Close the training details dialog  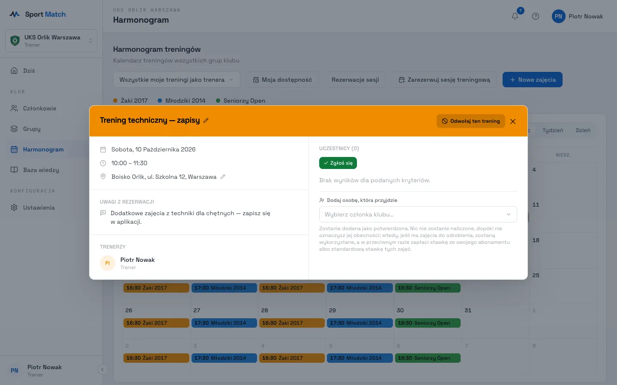513,121
